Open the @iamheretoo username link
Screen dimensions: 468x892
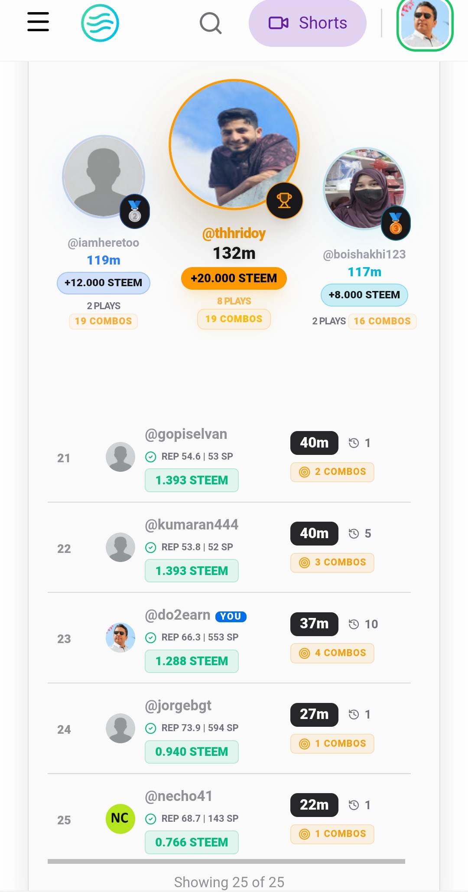click(x=104, y=242)
